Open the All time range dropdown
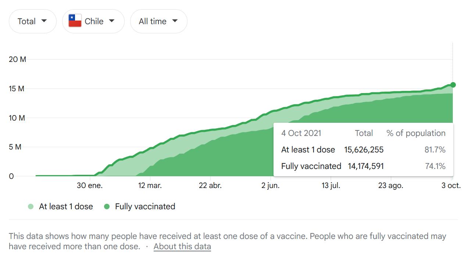 (158, 21)
